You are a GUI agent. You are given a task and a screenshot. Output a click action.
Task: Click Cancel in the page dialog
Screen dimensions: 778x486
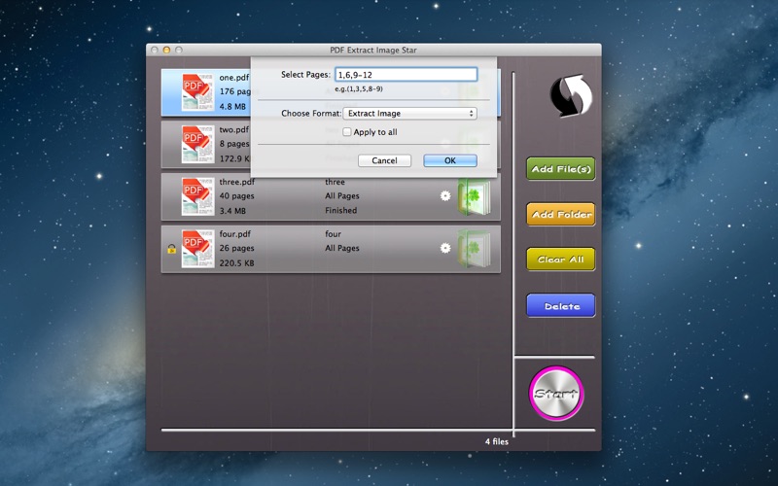pyautogui.click(x=384, y=160)
